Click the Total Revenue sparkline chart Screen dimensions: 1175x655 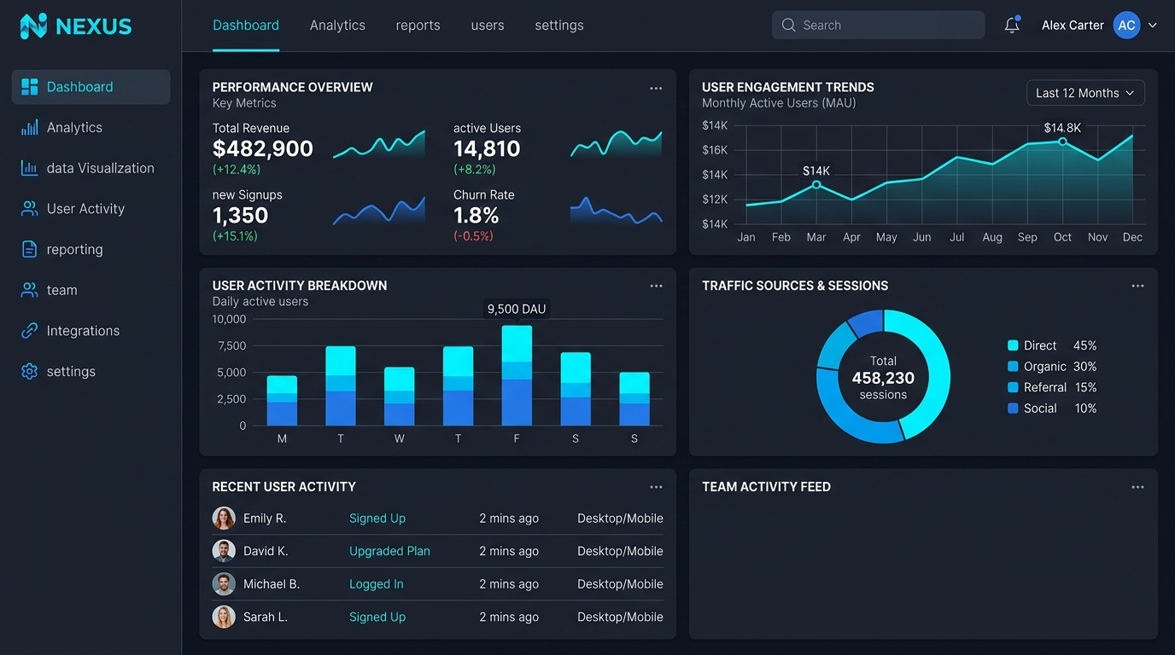click(379, 145)
